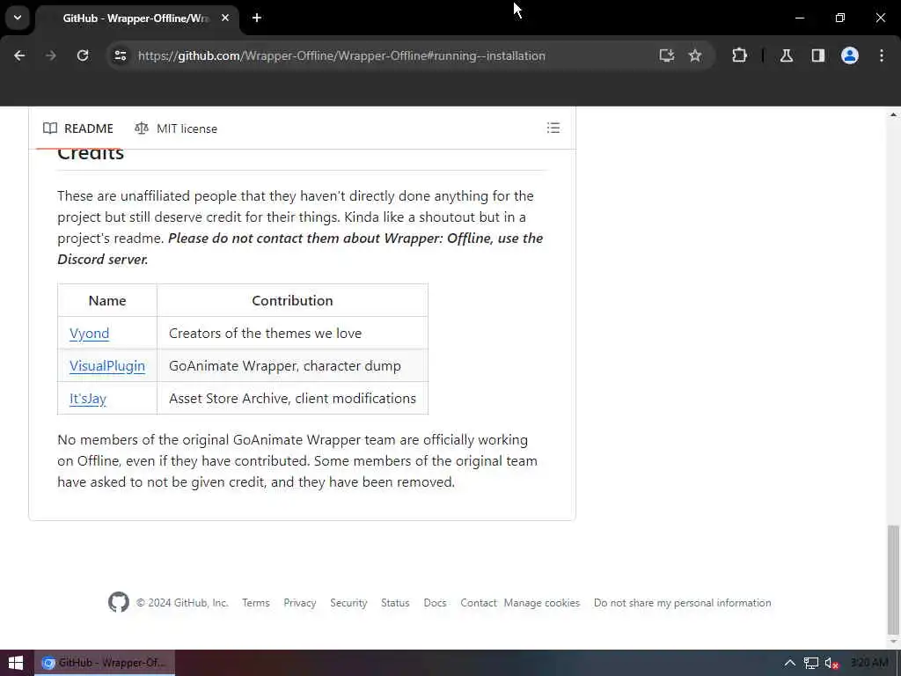901x676 pixels.
Task: Open the It'sJay link
Action: click(88, 399)
